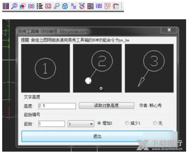Click the 起始 starting number field
188x153 pixels.
52,124
